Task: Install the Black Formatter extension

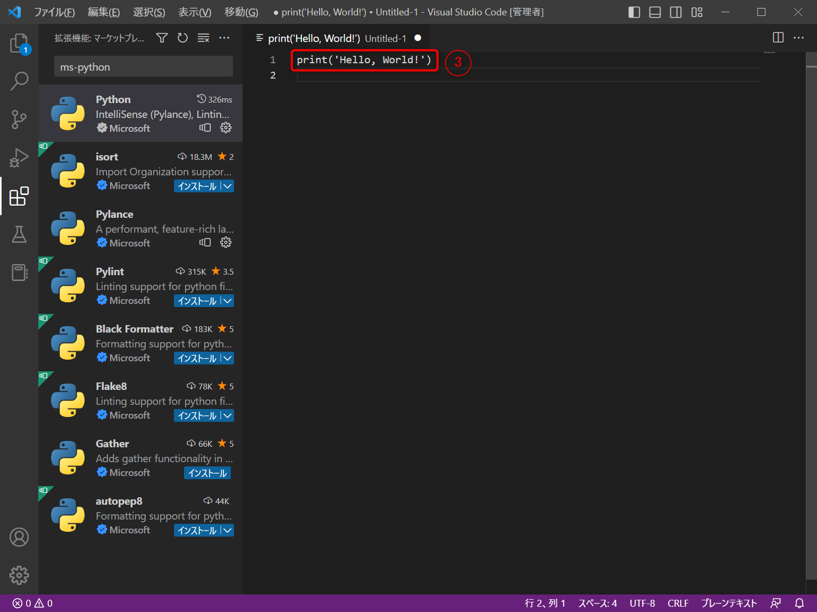Action: click(x=197, y=358)
